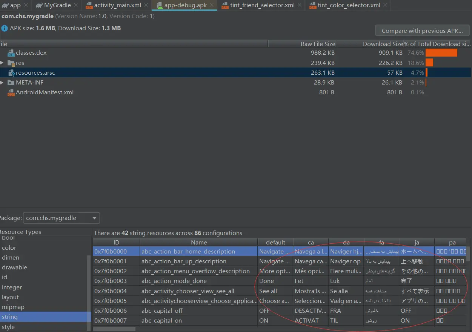472x332 pixels.
Task: Click horizontal scrollbar of string table
Action: pyautogui.click(x=114, y=329)
